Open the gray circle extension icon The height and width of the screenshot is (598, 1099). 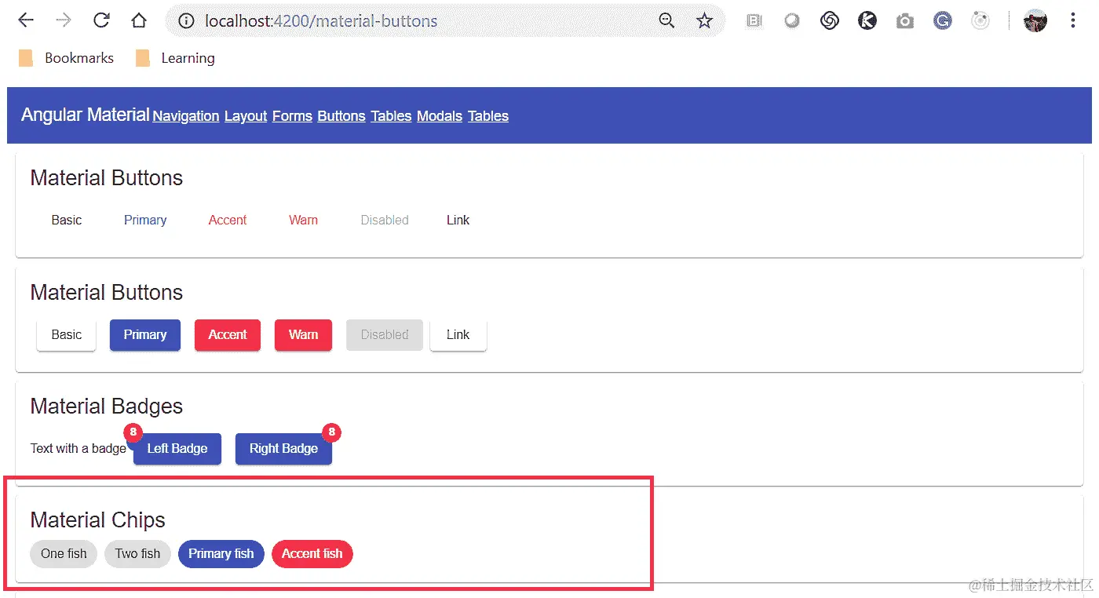792,21
